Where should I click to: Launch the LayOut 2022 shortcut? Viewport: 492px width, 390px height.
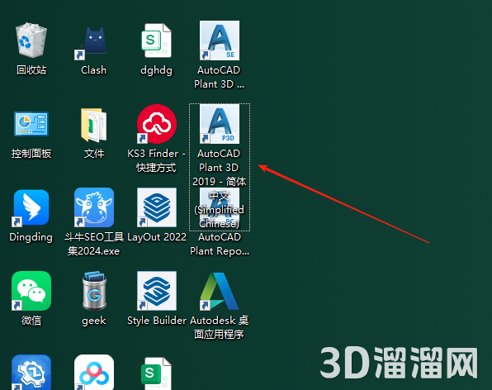pos(157,207)
